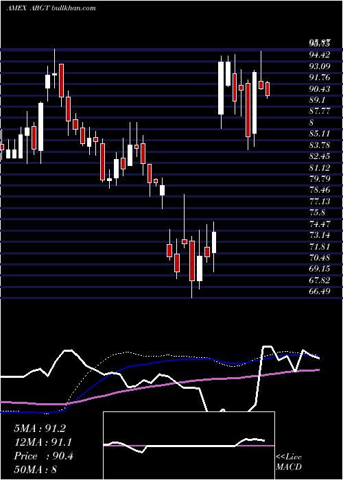Click the <<Live MACD label
Image resolution: width=343 pixels, height=480 pixels.
[289, 461]
